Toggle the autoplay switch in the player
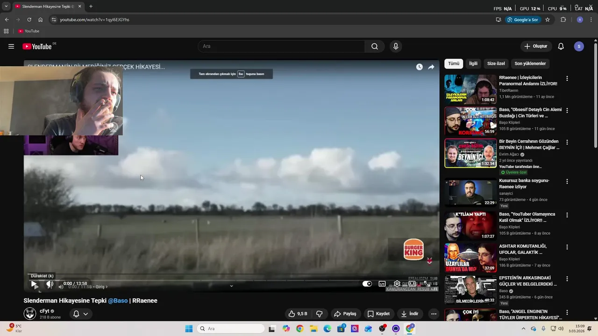598x336 pixels. pyautogui.click(x=367, y=284)
